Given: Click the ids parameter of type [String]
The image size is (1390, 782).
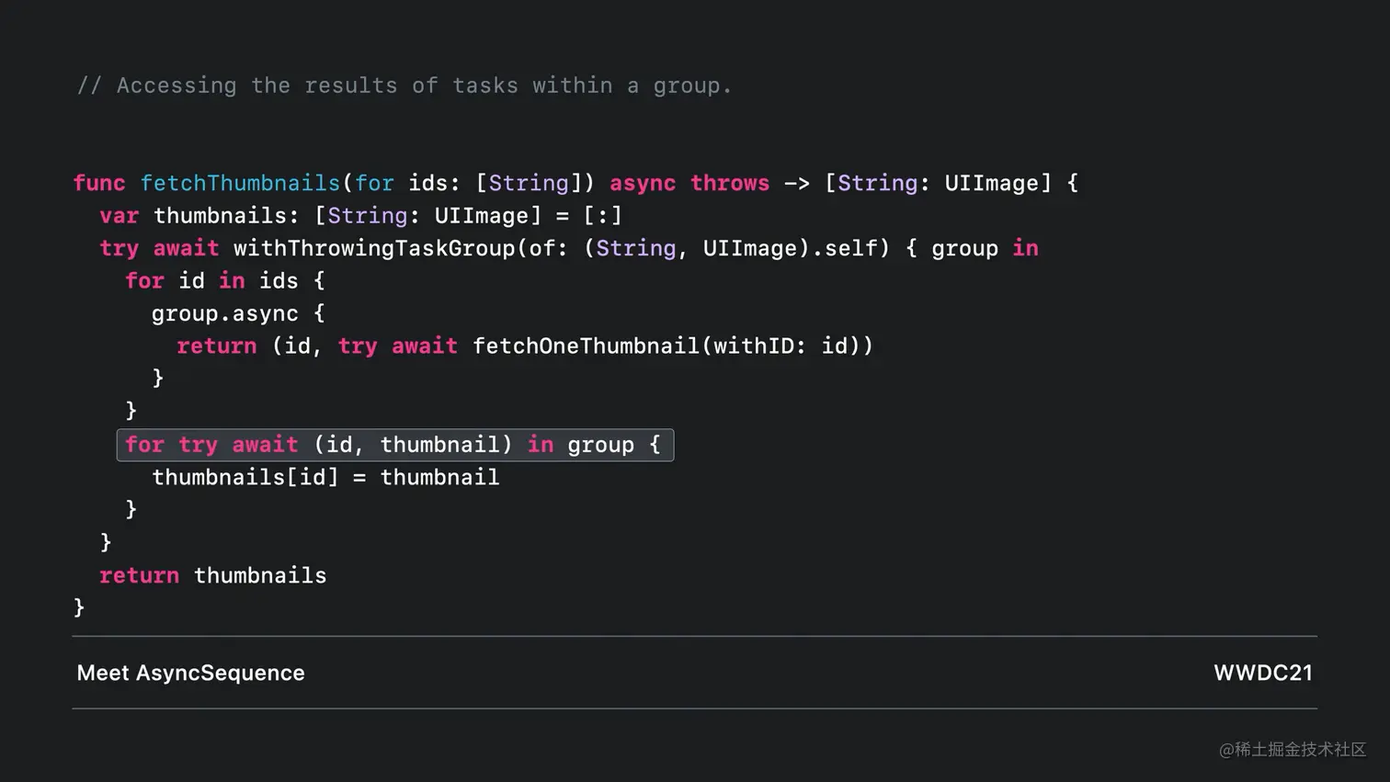Looking at the screenshot, I should point(429,183).
